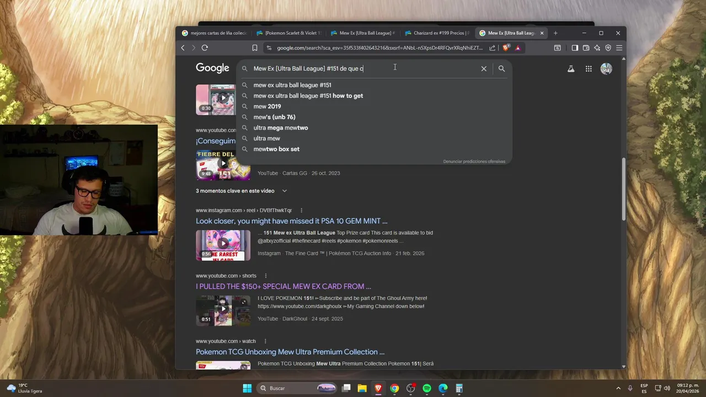Clear the Google search box text

[x=484, y=68]
